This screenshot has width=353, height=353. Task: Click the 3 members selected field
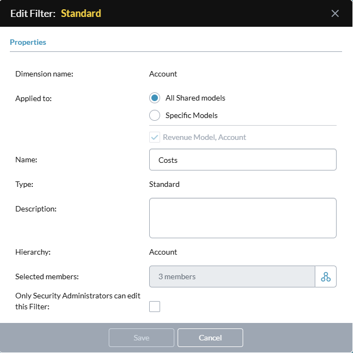[x=232, y=276]
